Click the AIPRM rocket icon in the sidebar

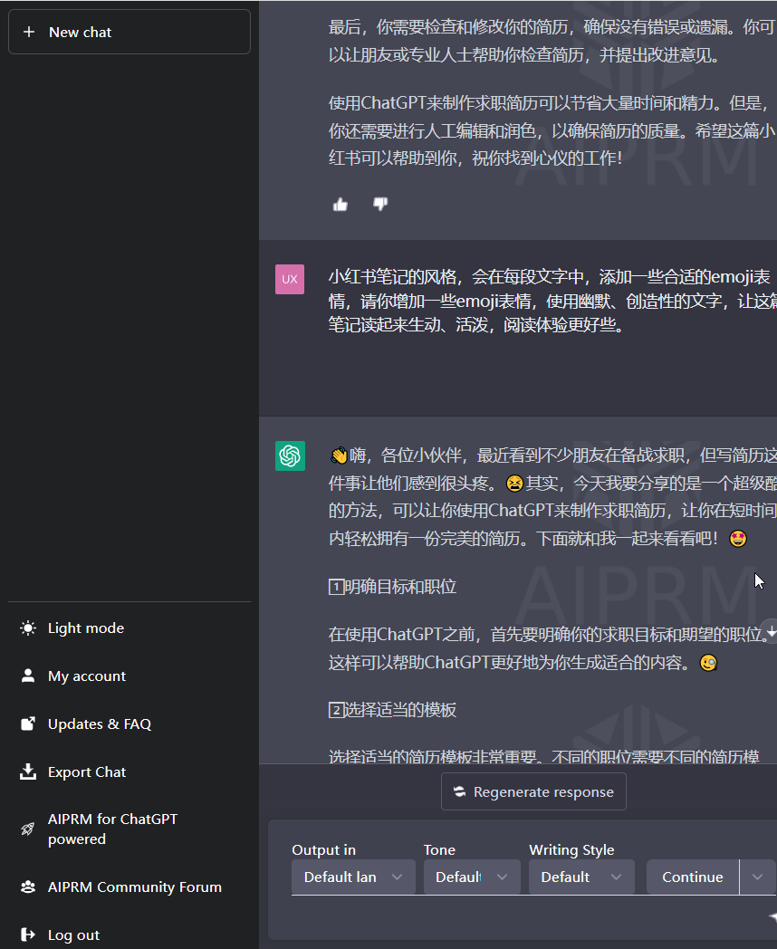pyautogui.click(x=27, y=829)
